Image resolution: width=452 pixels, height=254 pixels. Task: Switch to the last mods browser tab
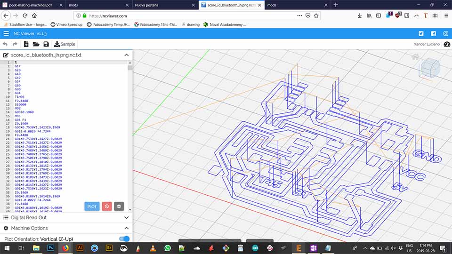[x=297, y=5]
